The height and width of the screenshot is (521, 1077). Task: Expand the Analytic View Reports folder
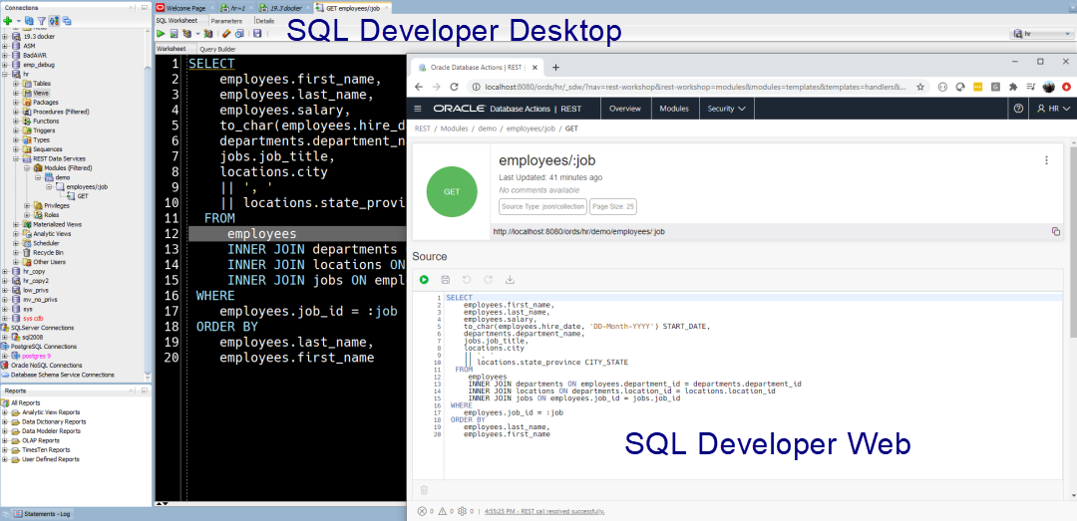[6, 411]
